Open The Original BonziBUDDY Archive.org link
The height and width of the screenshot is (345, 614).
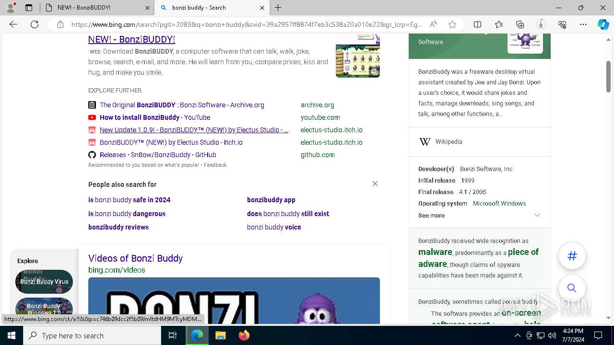click(x=182, y=105)
